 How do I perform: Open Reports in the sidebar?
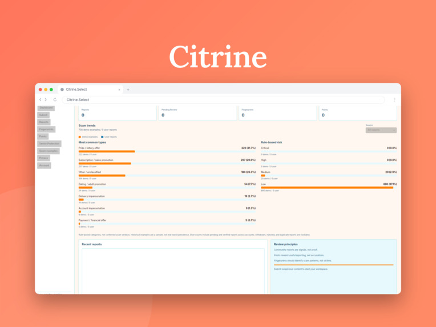[43, 122]
